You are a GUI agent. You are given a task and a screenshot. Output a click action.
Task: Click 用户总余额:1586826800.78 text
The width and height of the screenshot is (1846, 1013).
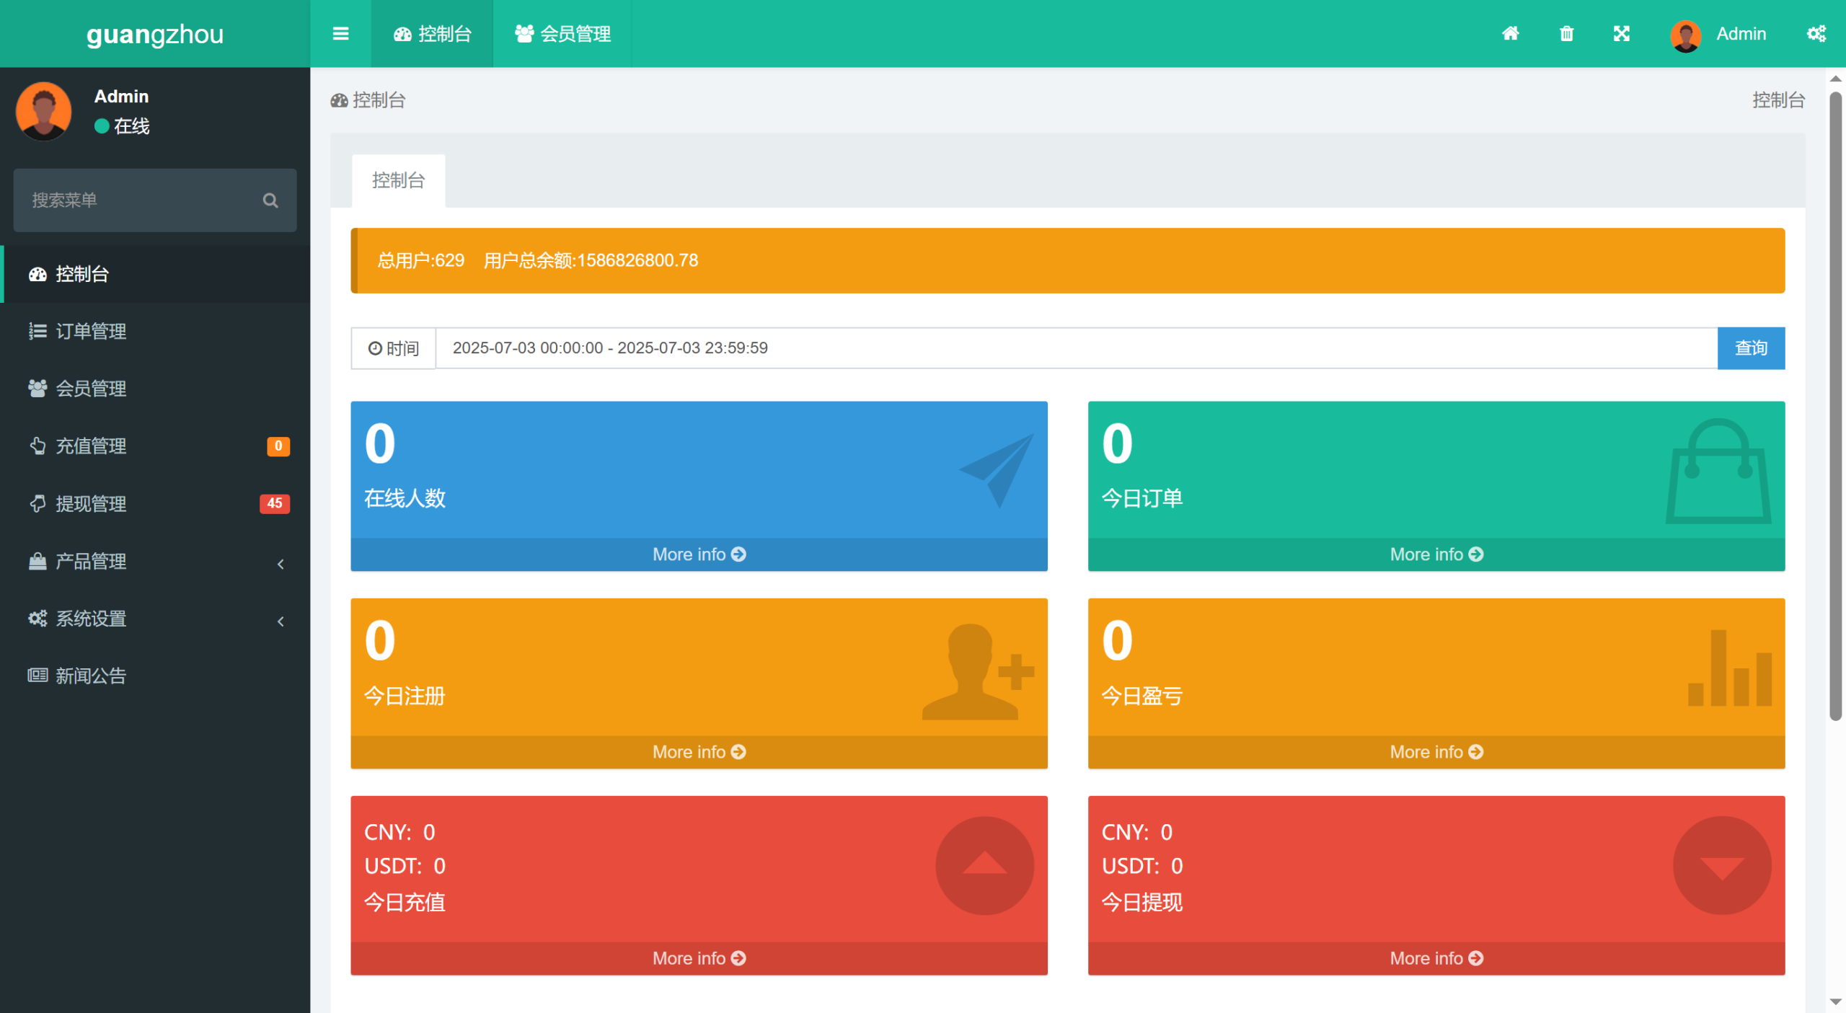(x=591, y=260)
